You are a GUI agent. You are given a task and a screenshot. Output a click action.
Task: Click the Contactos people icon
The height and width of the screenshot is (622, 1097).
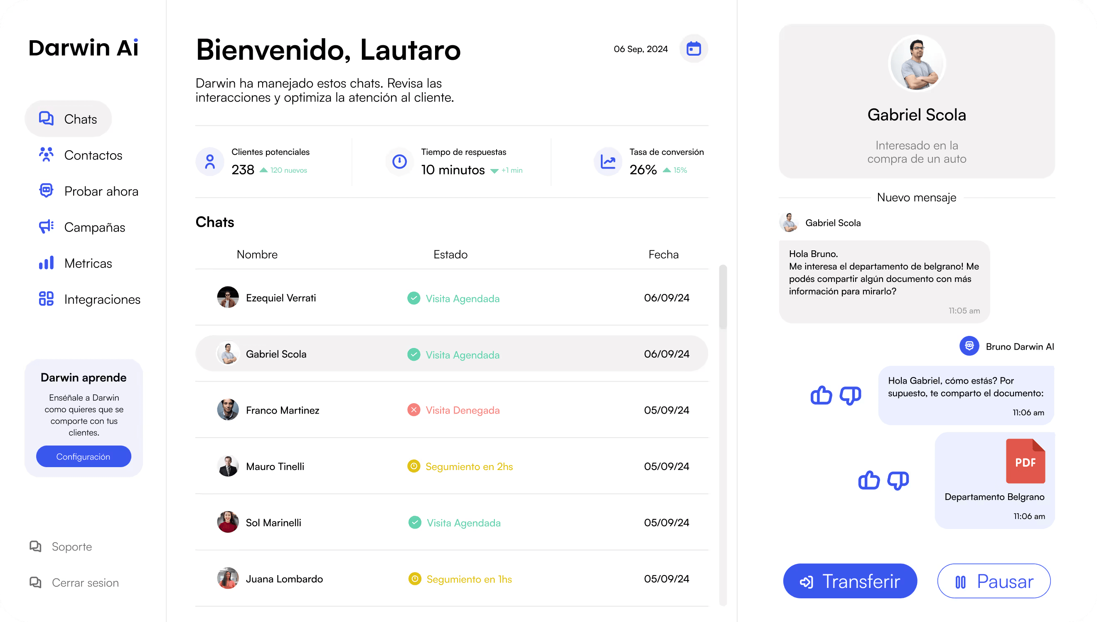pyautogui.click(x=46, y=154)
